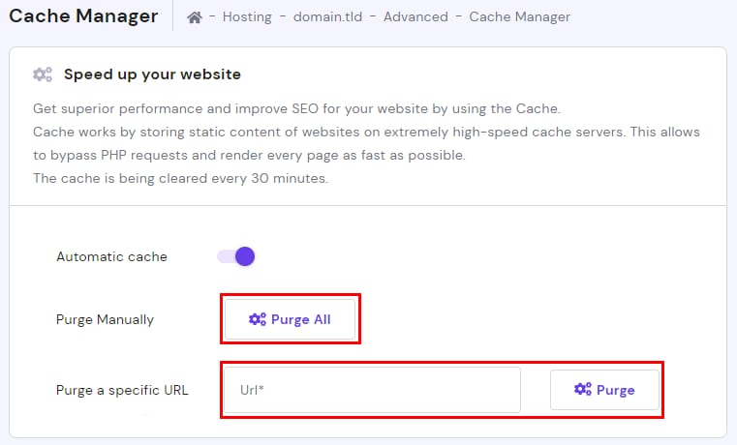This screenshot has height=445, width=737.
Task: Click the Automatic cache label
Action: point(111,257)
